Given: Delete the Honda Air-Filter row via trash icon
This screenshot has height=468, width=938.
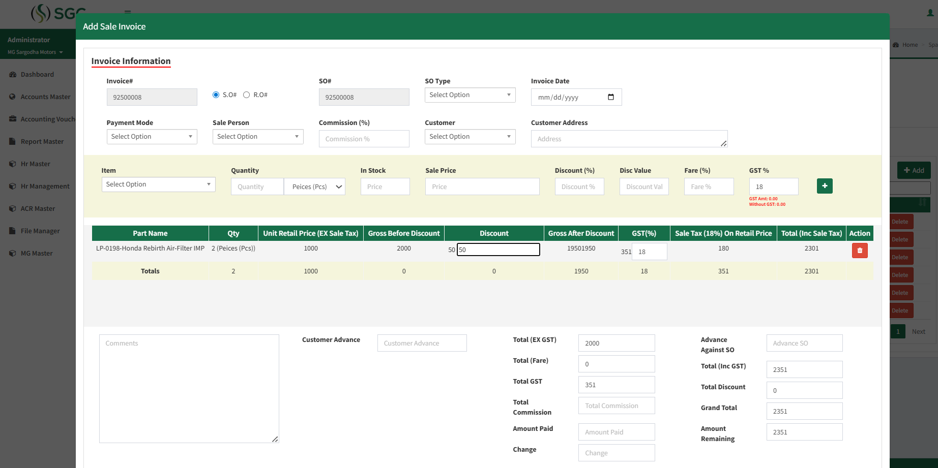Looking at the screenshot, I should (x=860, y=251).
